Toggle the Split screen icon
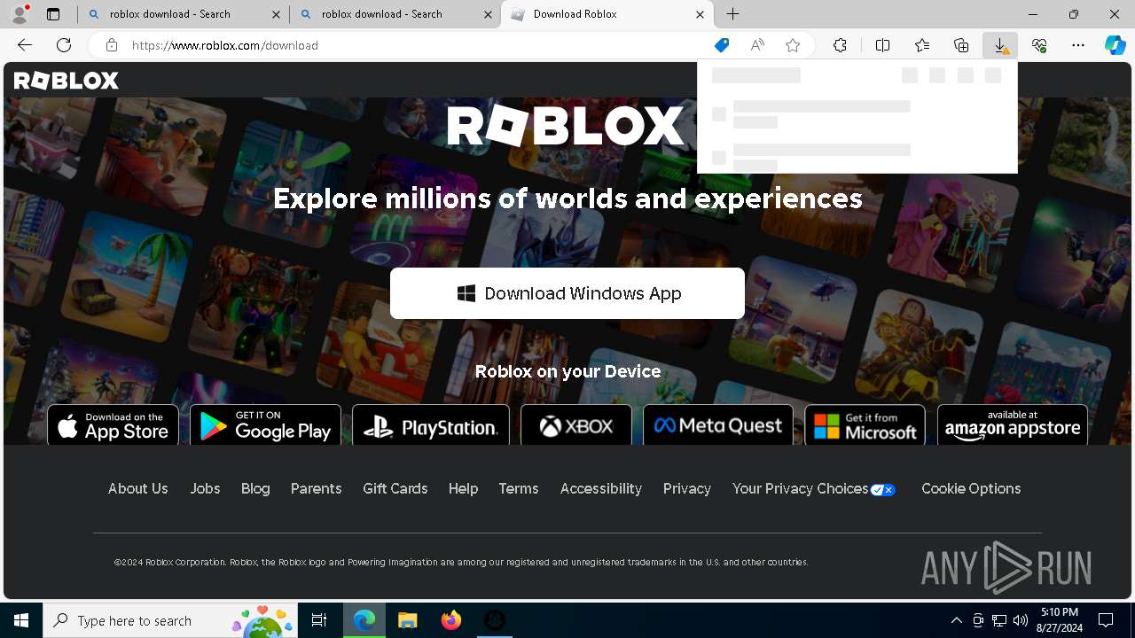The width and height of the screenshot is (1135, 638). 882,45
